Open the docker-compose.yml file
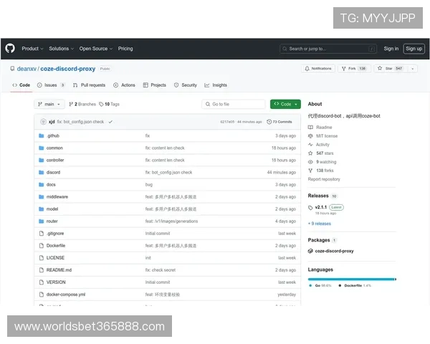The width and height of the screenshot is (430, 344). point(66,295)
